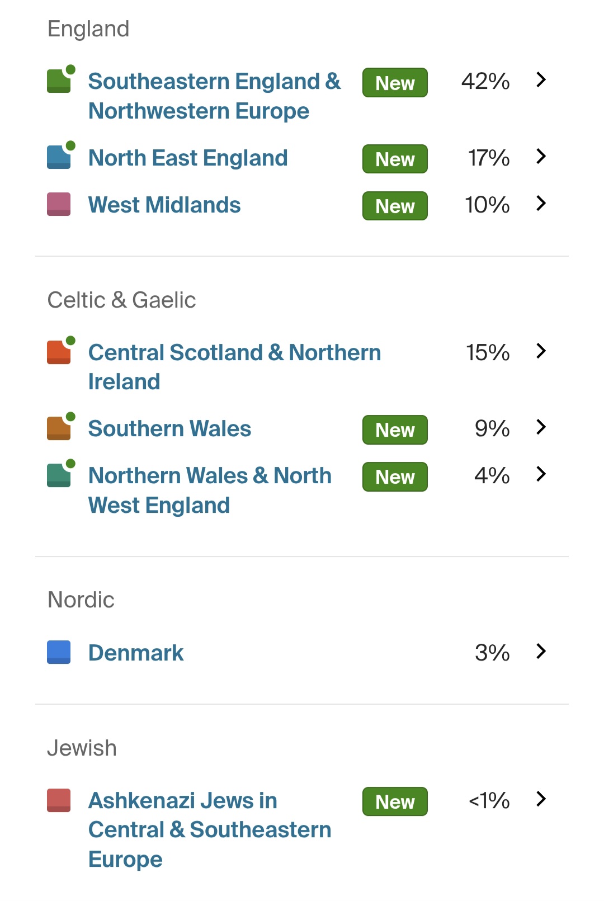The height and width of the screenshot is (901, 604).
Task: Click the blue Denmark region icon
Action: (59, 652)
